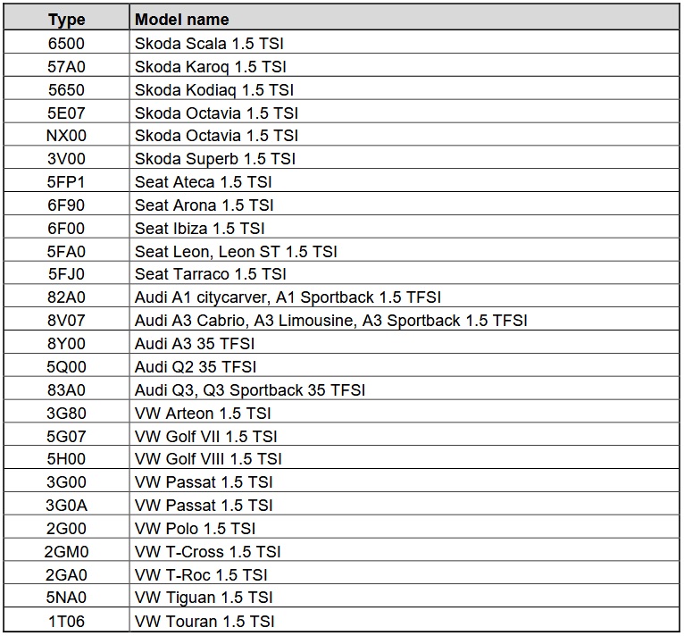The width and height of the screenshot is (684, 636).
Task: Select the Seat Leon, Leon ST cell
Action: tap(236, 252)
